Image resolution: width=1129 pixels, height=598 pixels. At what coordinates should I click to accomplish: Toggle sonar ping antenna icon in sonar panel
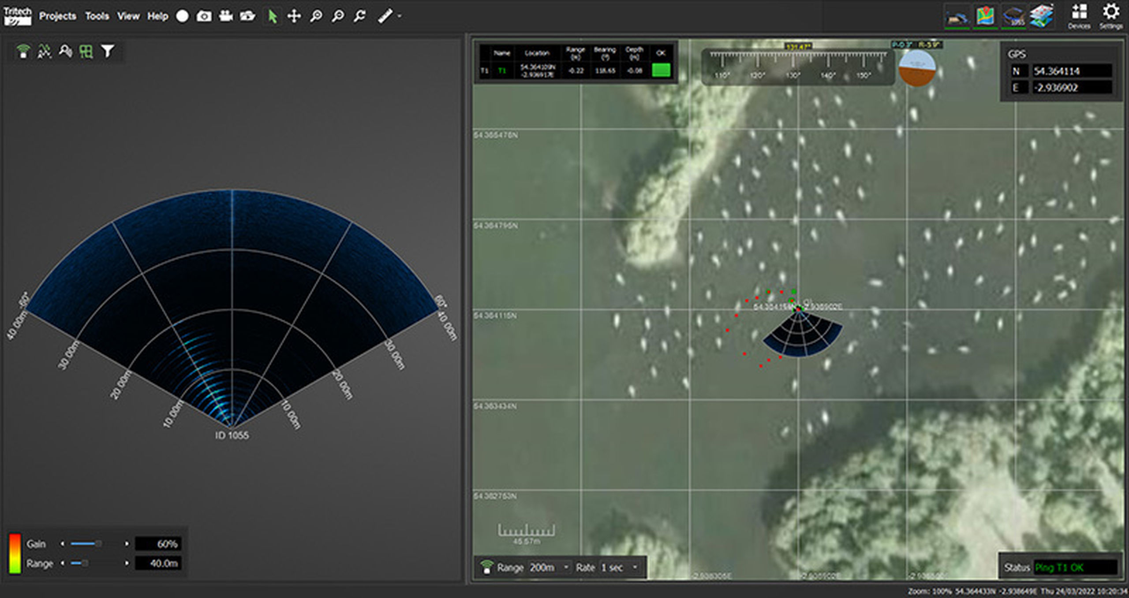click(23, 51)
